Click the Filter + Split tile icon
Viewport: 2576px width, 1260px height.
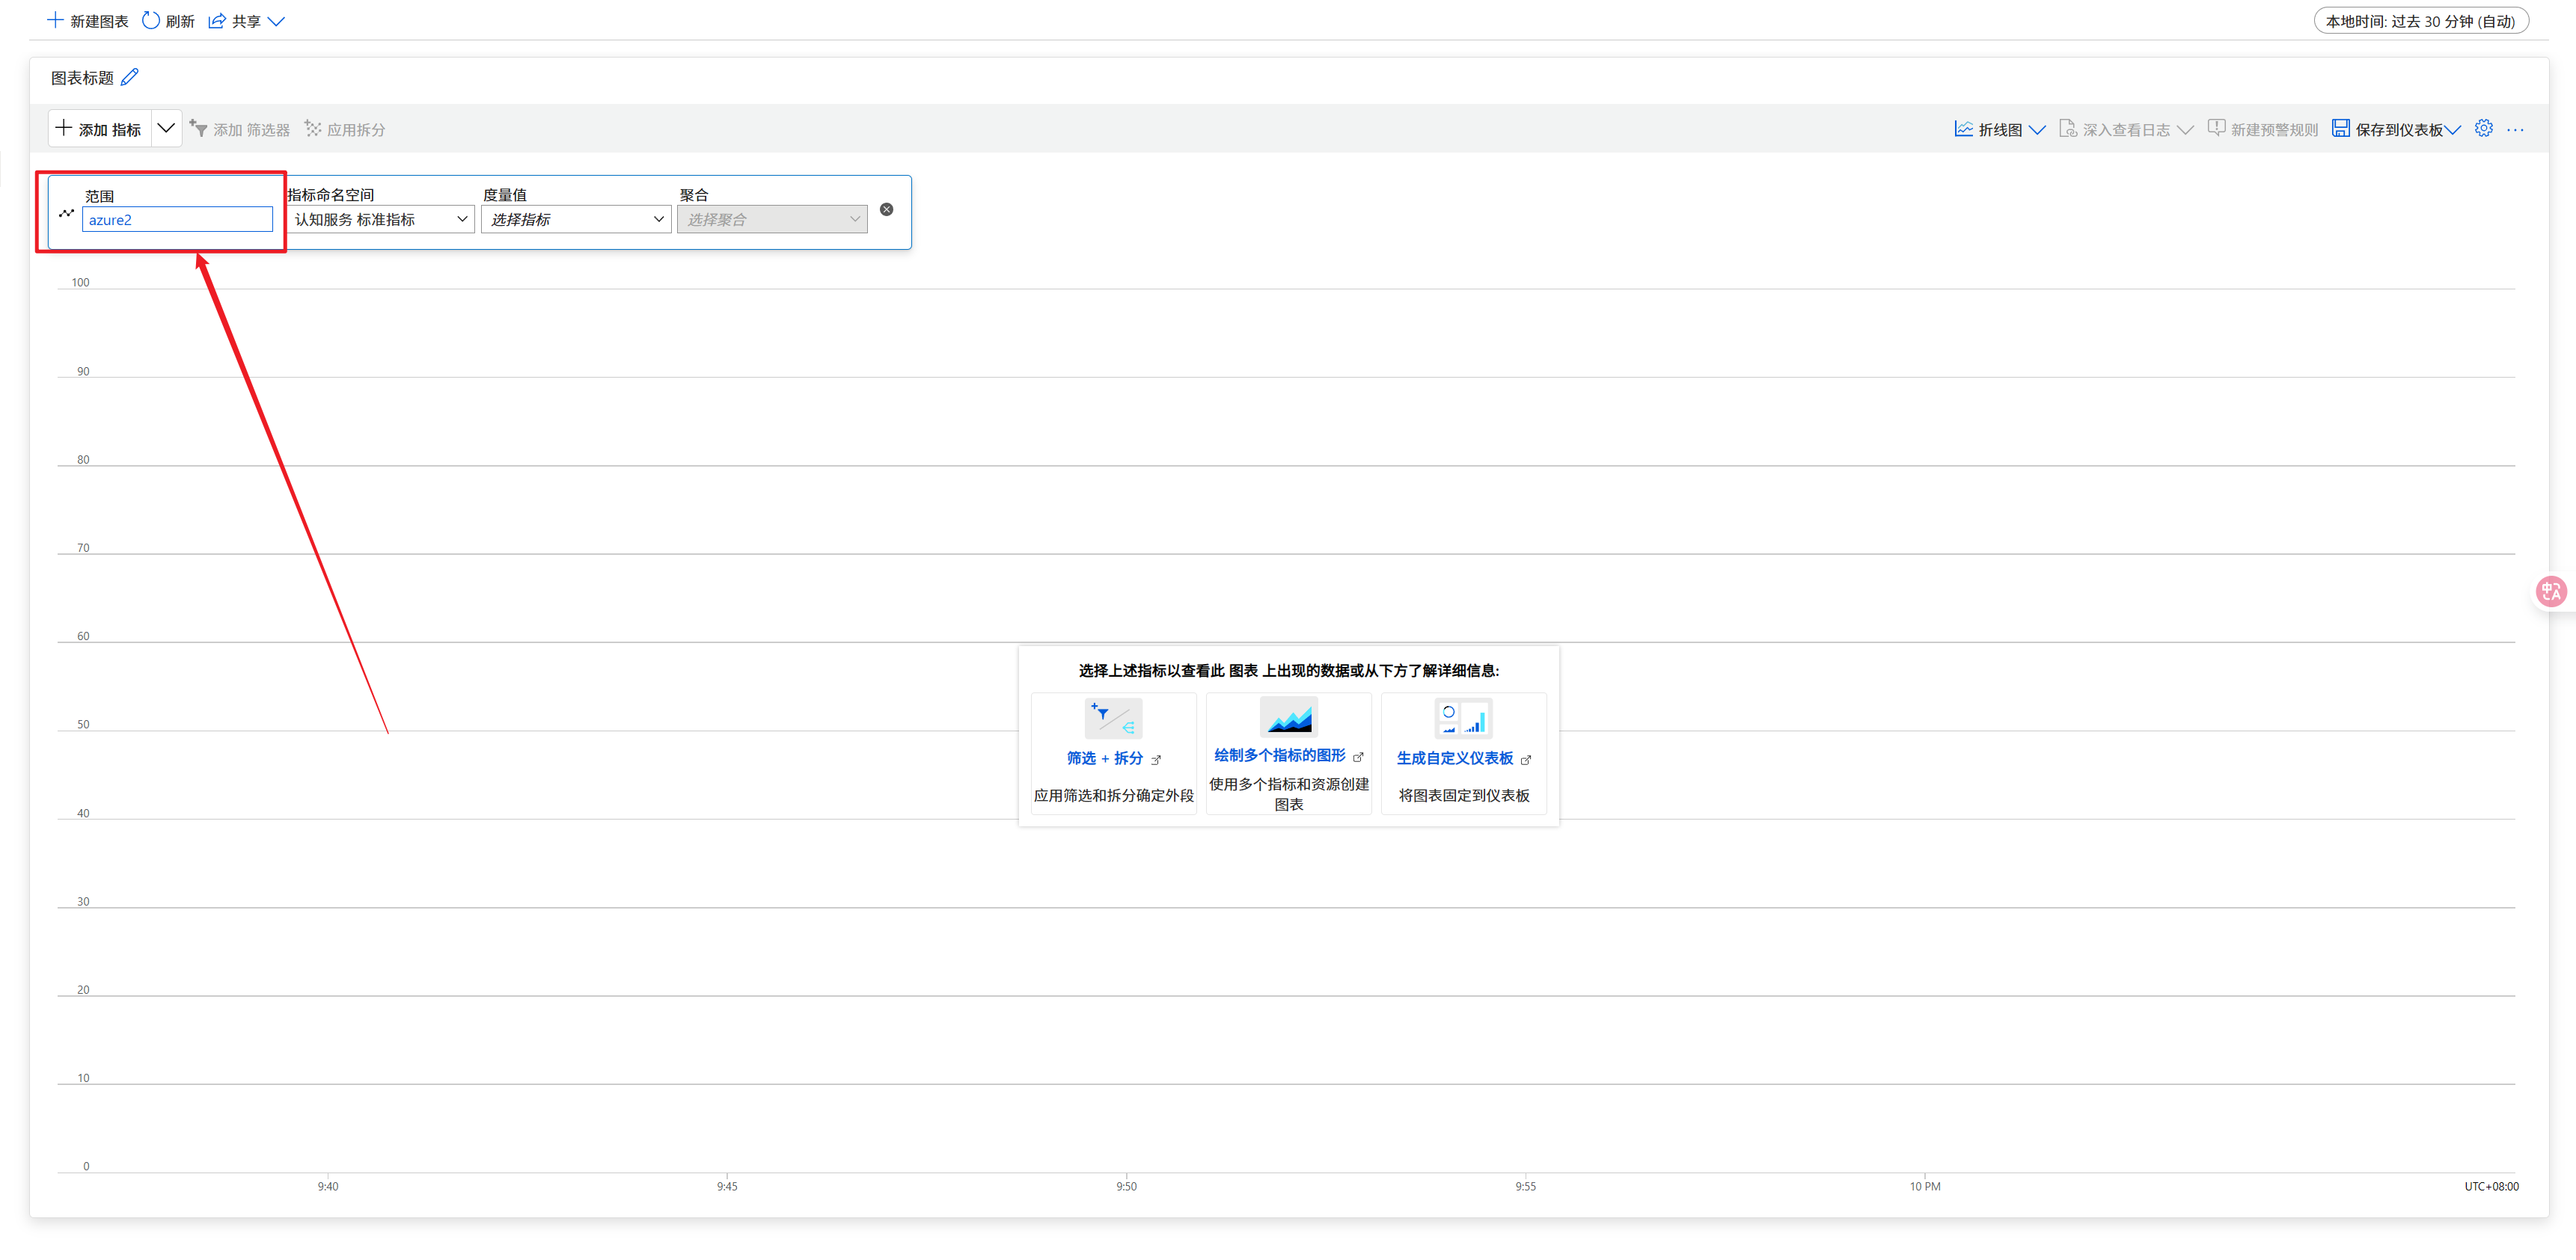pos(1112,717)
